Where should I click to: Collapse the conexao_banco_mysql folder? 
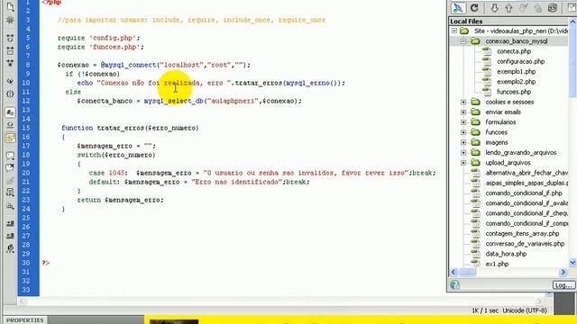click(463, 41)
